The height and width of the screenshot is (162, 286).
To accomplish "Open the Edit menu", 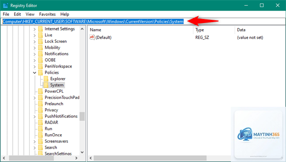I will (x=17, y=14).
